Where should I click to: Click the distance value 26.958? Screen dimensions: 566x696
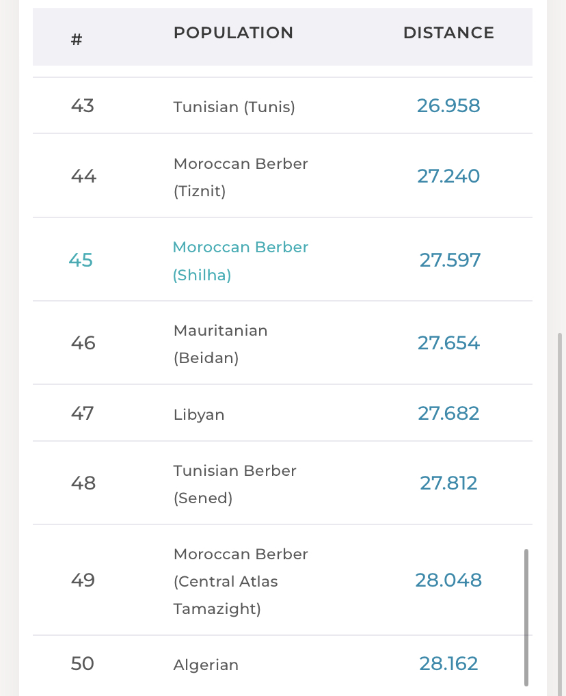[448, 106]
